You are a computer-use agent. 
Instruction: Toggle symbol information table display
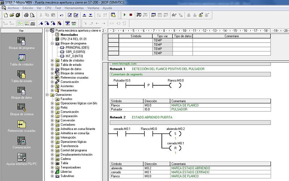(x=33, y=23)
